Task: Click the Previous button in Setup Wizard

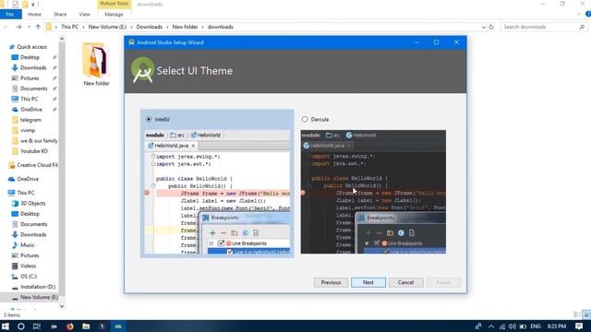Action: click(x=331, y=282)
